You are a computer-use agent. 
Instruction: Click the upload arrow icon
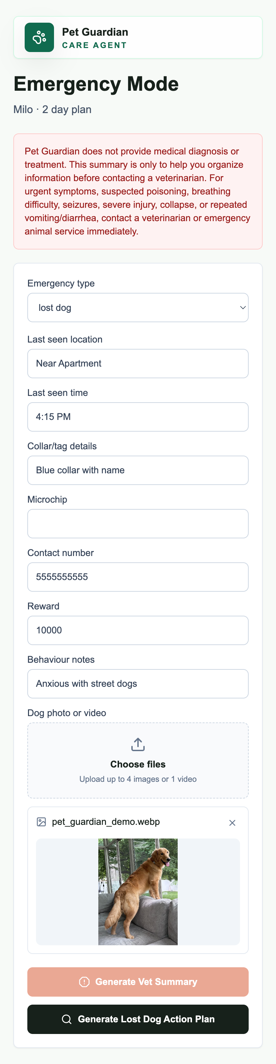coord(138,745)
